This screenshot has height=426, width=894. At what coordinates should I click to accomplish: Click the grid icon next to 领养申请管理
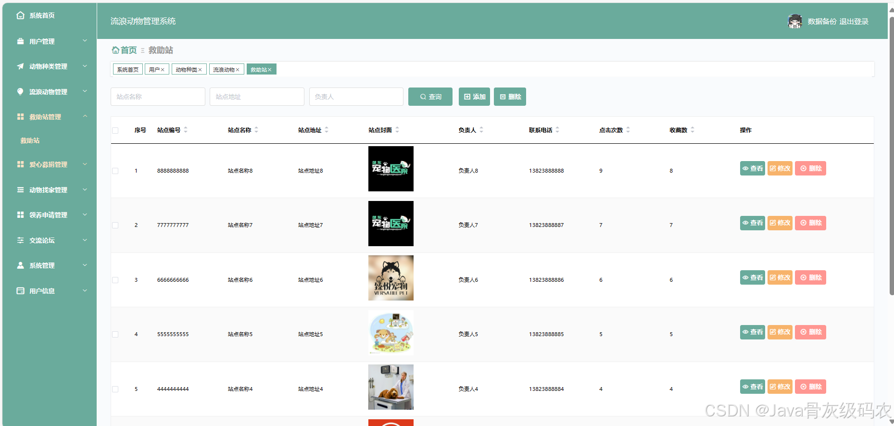point(20,215)
